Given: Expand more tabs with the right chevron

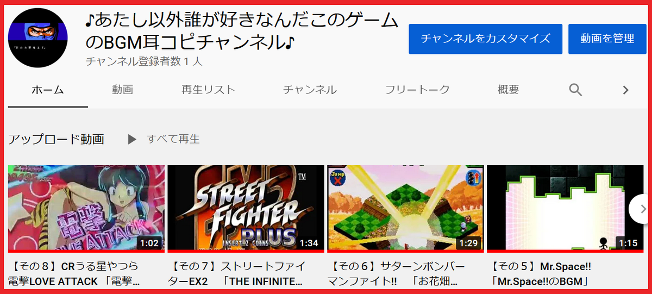Looking at the screenshot, I should click(625, 90).
